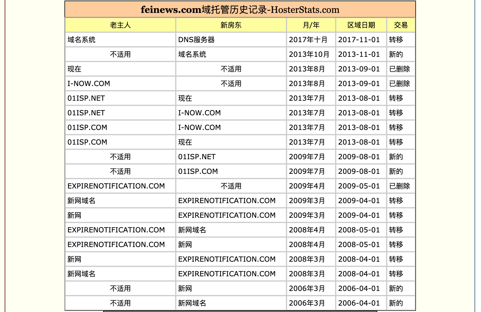This screenshot has width=481, height=312.
Task: Click 域名系统 in the 老主人 column
Action: (81, 40)
